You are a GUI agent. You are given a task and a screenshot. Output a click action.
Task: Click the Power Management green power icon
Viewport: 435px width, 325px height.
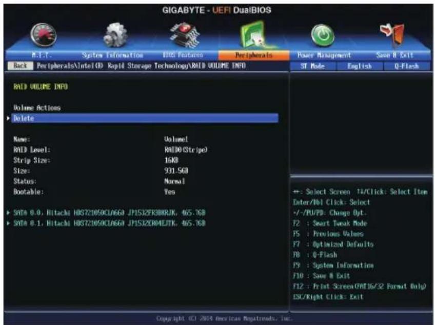[323, 35]
